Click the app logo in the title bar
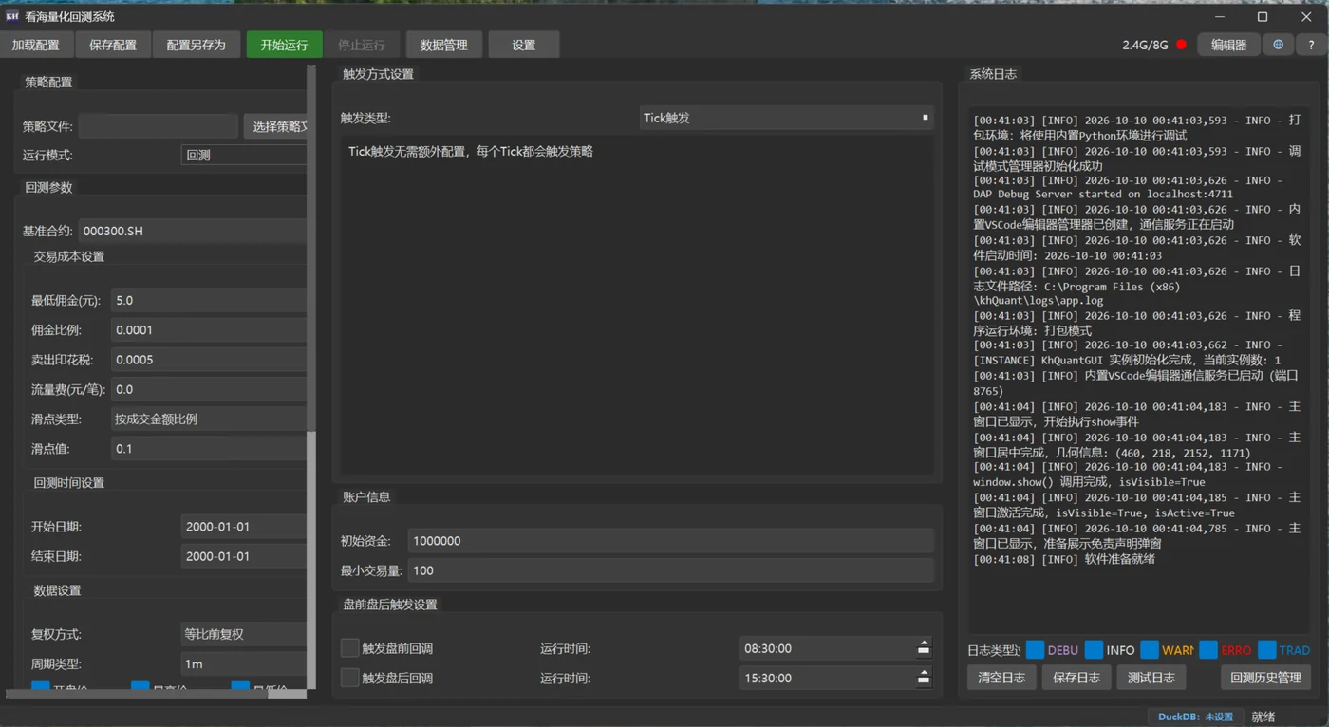Screen dimensions: 1329x727 [x=12, y=16]
